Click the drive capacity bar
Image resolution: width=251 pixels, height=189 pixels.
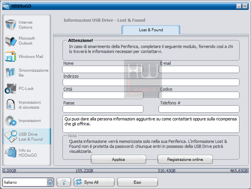(x=126, y=171)
